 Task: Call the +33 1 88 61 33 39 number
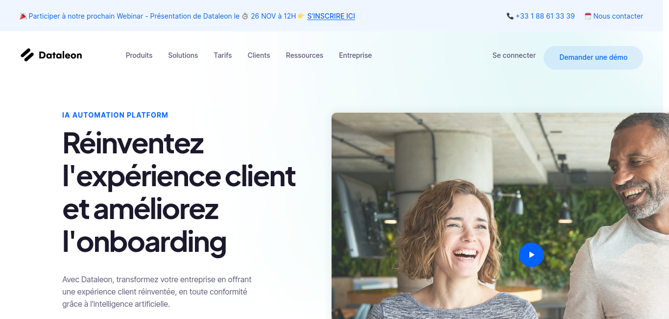tap(545, 16)
